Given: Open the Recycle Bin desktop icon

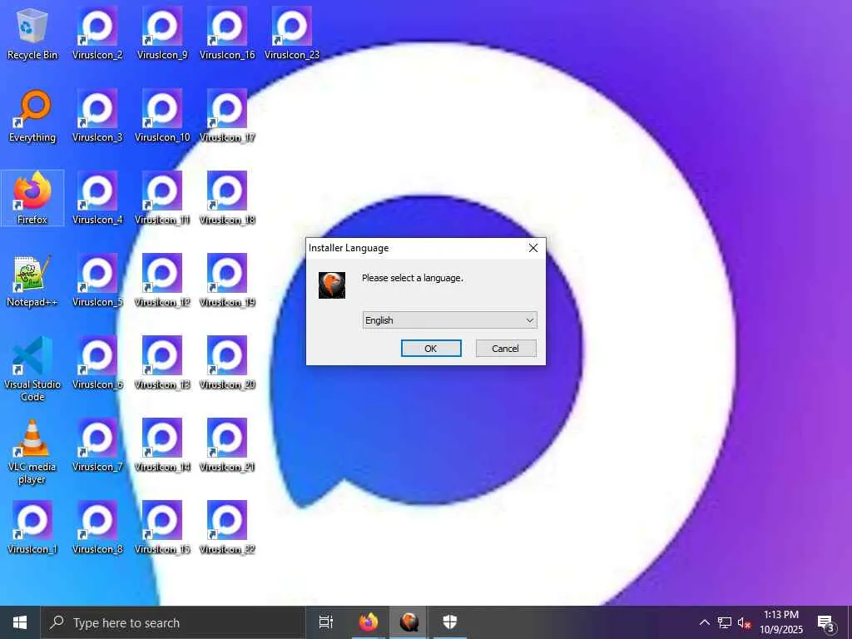Looking at the screenshot, I should (x=32, y=33).
